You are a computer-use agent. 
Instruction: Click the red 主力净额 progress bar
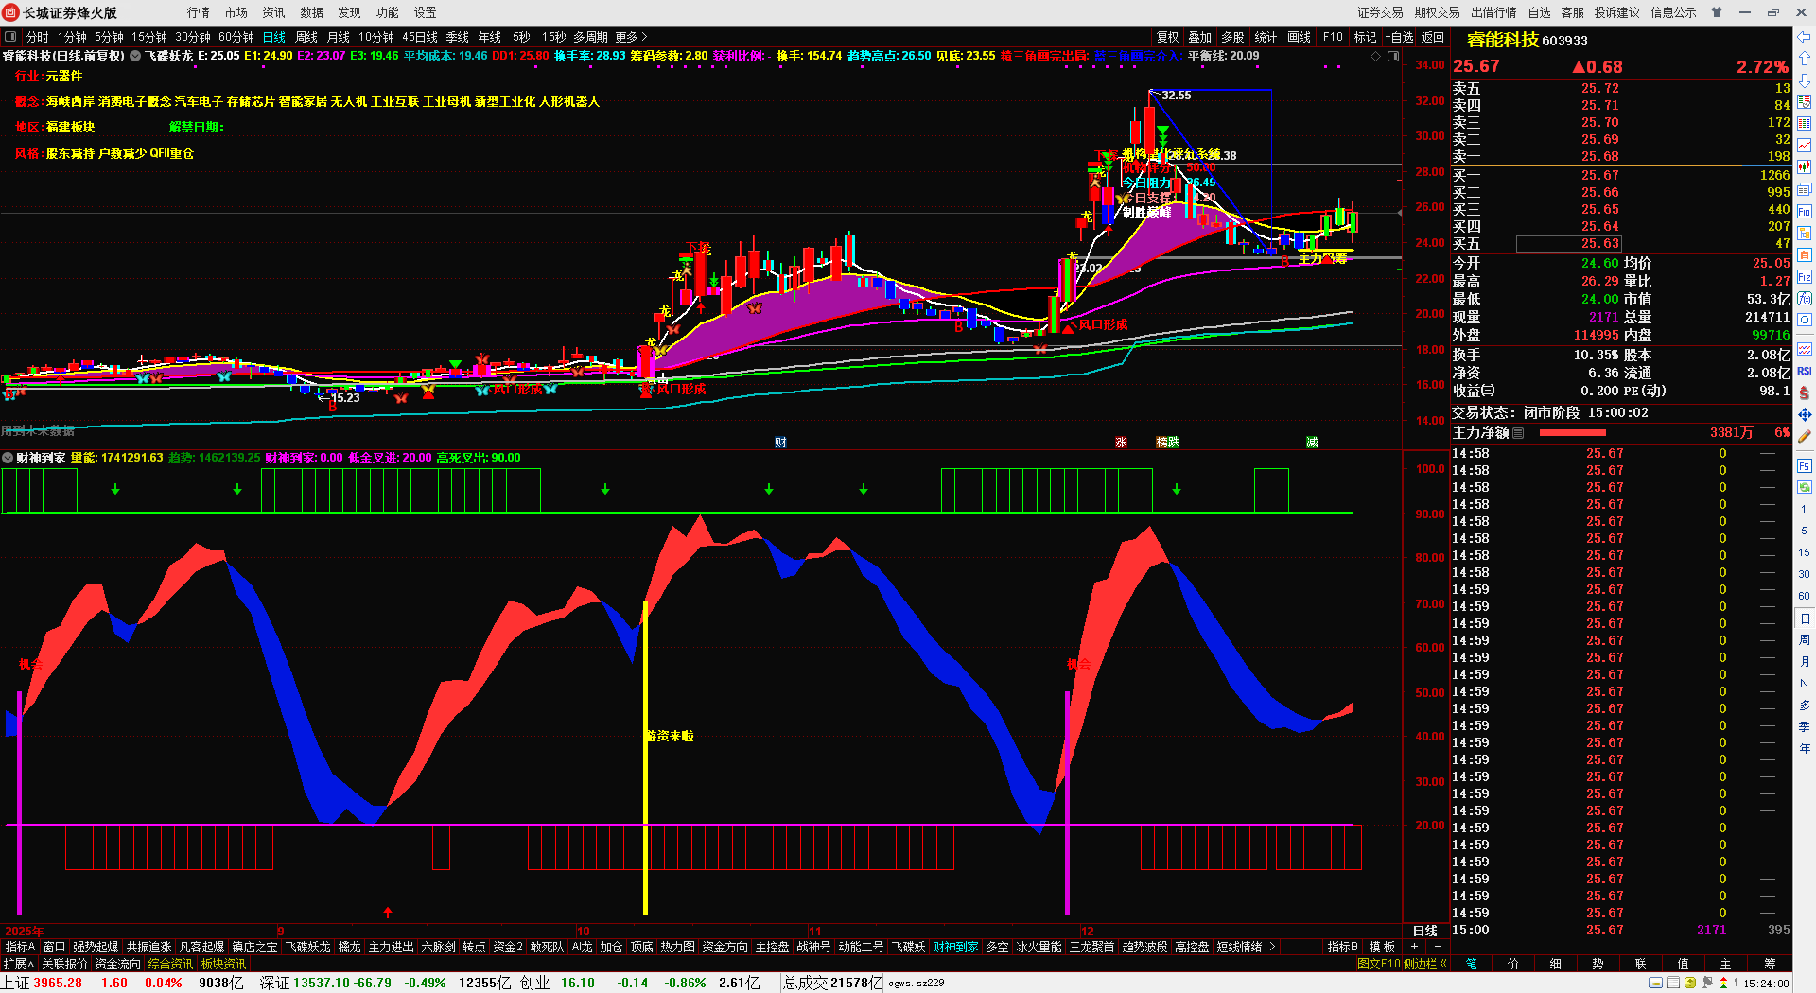(1573, 433)
